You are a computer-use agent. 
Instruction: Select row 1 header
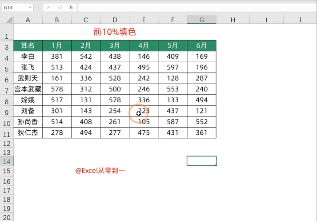point(7,32)
